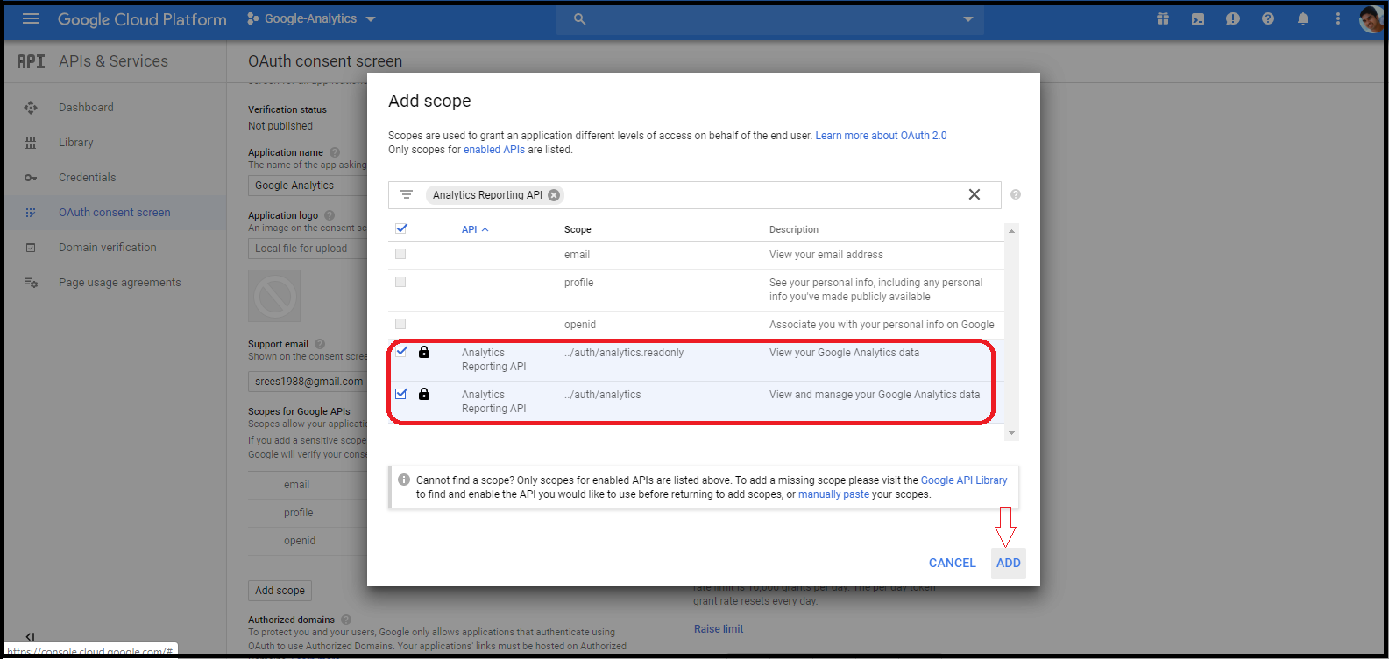Open the notifications bell

click(x=1303, y=18)
